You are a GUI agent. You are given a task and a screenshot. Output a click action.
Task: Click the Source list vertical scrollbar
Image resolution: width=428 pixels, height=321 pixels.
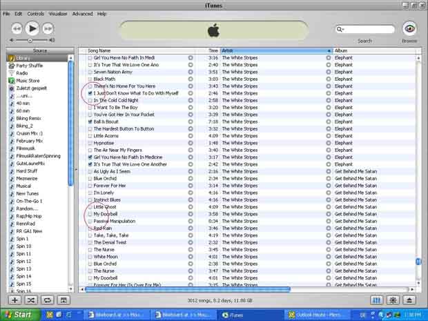tap(70, 123)
